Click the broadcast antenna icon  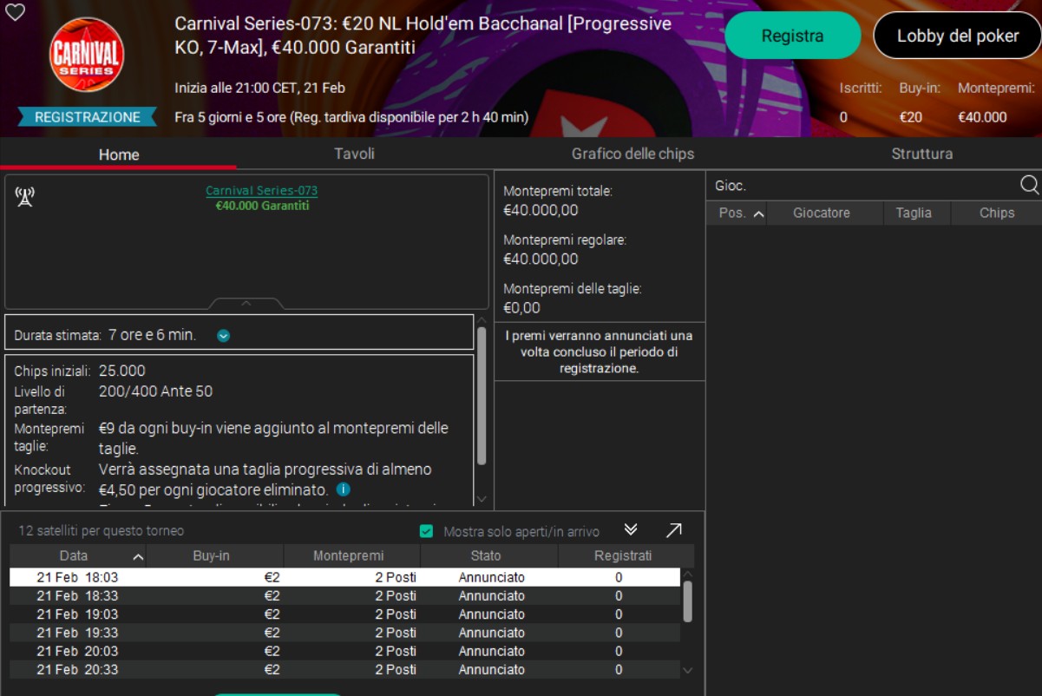pyautogui.click(x=24, y=197)
